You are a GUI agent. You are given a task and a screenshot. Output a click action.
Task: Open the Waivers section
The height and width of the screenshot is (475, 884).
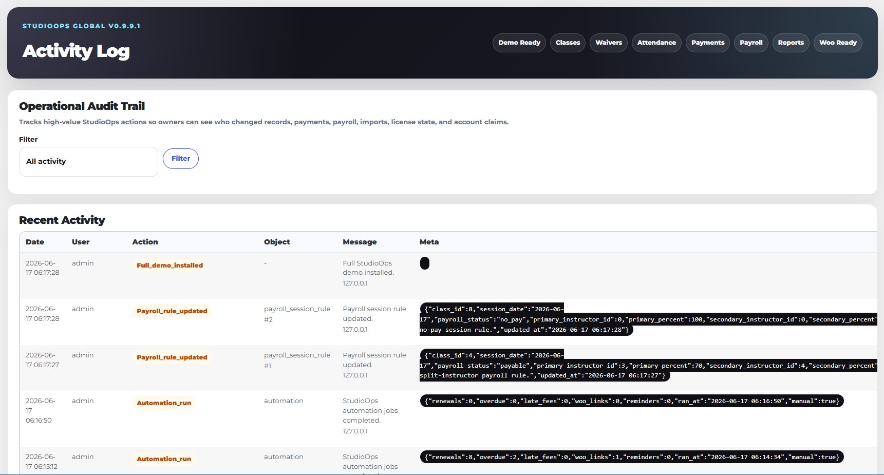(609, 43)
